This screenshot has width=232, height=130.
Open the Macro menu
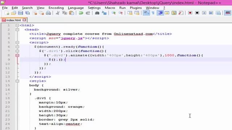click(x=110, y=8)
